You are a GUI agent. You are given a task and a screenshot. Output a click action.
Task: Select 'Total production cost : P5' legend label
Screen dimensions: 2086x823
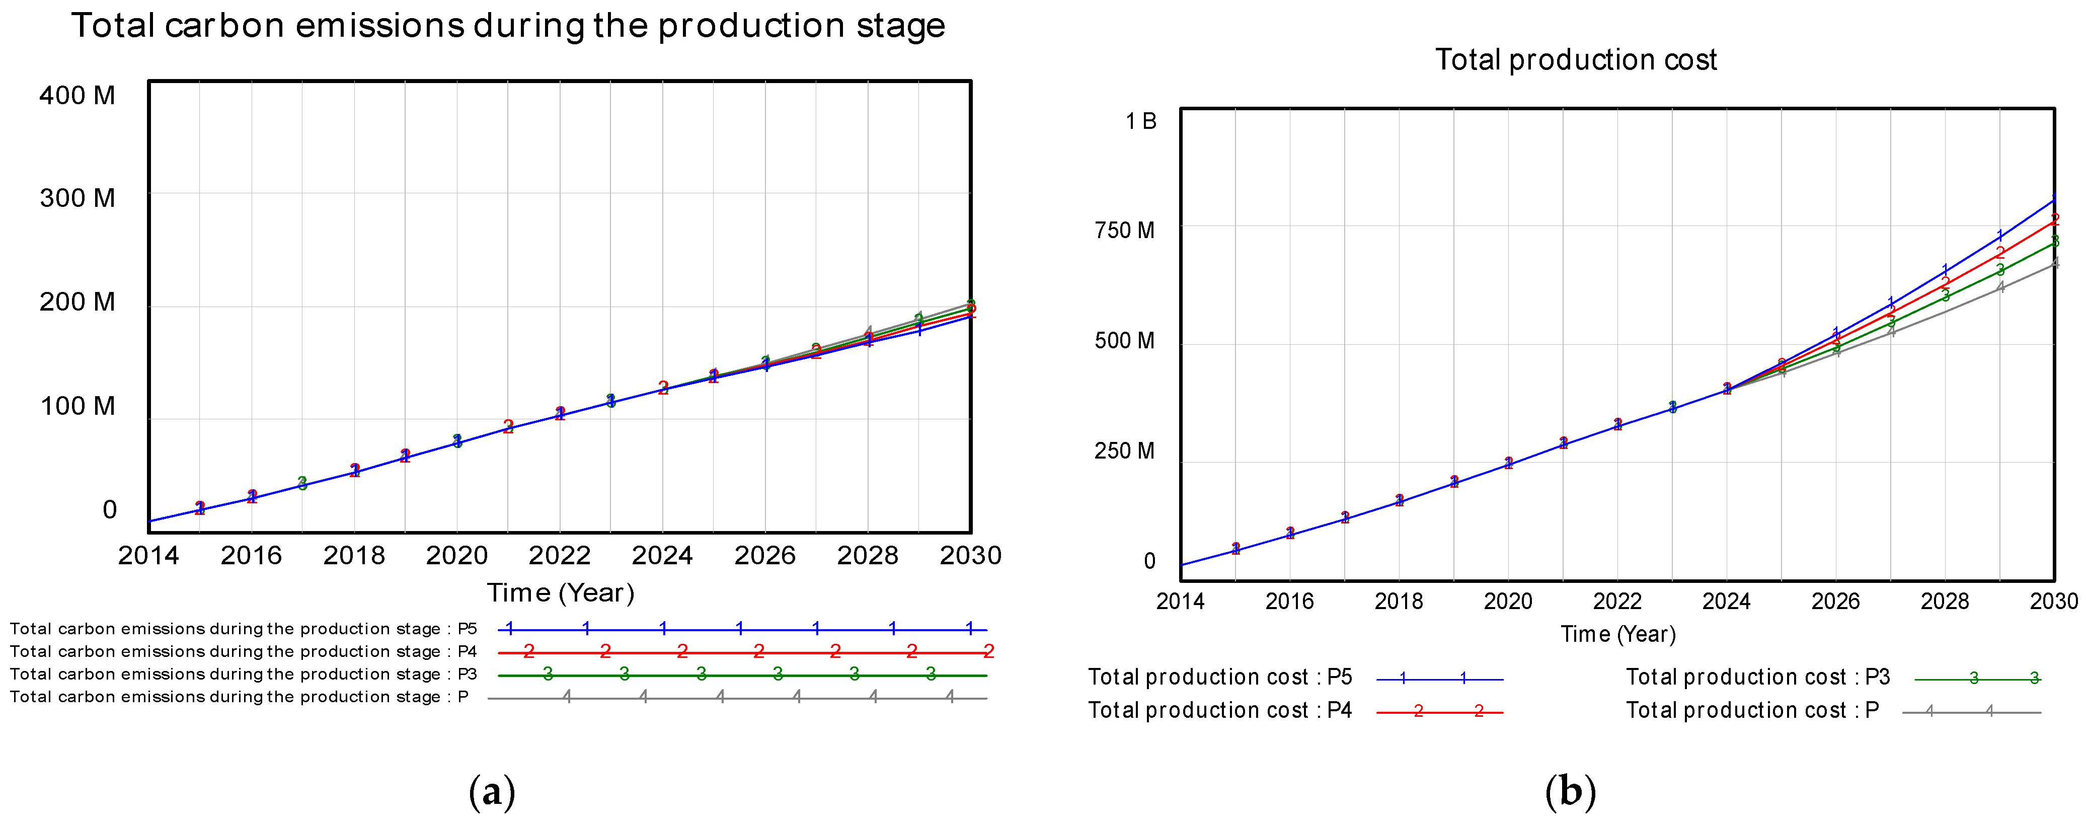pyautogui.click(x=1219, y=677)
